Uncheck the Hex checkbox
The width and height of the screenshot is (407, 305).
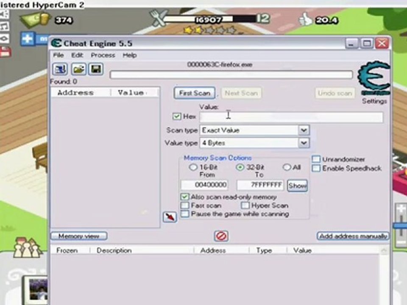coord(177,116)
